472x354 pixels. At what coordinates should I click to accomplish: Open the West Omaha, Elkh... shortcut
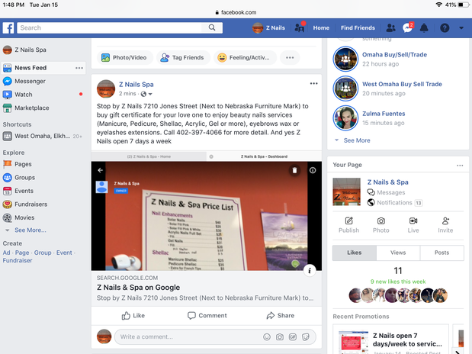tap(42, 136)
